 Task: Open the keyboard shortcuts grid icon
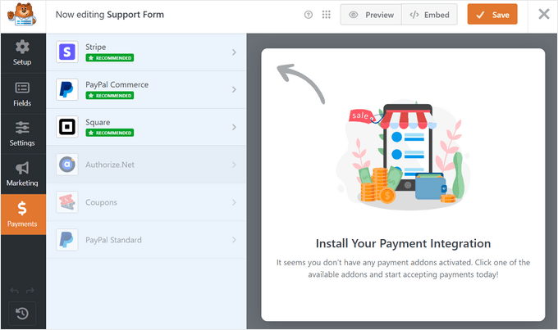point(326,15)
